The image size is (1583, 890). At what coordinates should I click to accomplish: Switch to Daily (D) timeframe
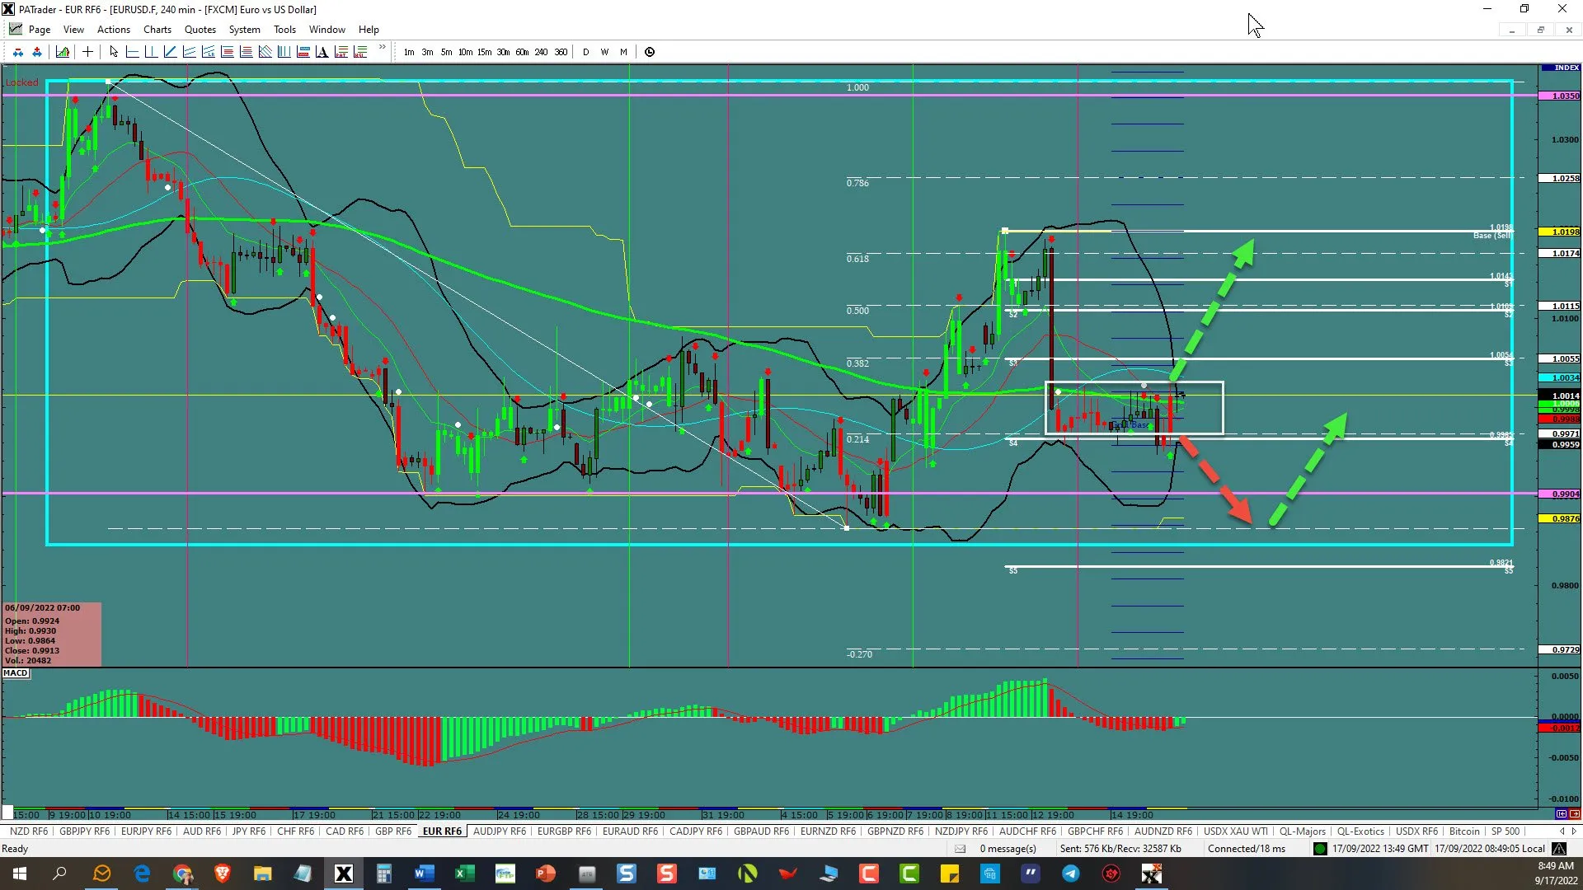586,52
